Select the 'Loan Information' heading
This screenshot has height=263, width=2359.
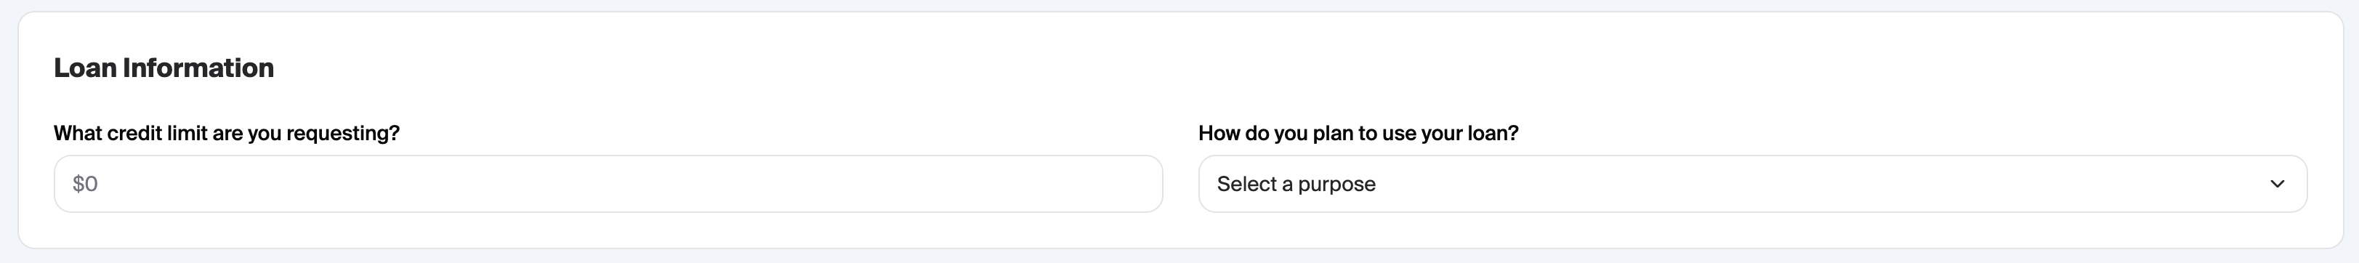tap(164, 68)
